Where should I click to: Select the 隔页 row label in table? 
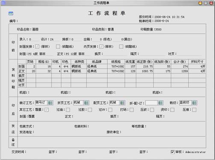click(x=22, y=80)
